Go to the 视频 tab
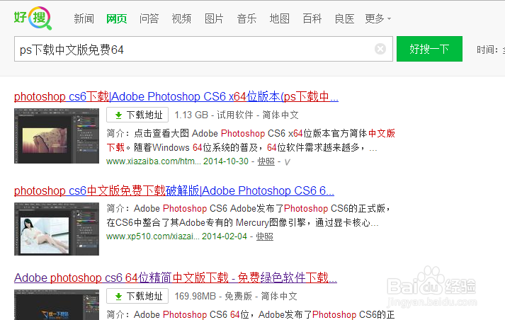505x320 pixels. pos(181,18)
